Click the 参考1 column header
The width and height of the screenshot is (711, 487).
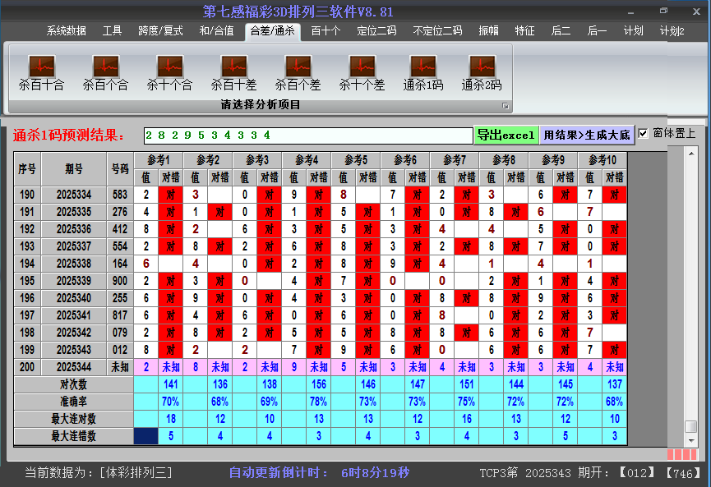tap(158, 160)
